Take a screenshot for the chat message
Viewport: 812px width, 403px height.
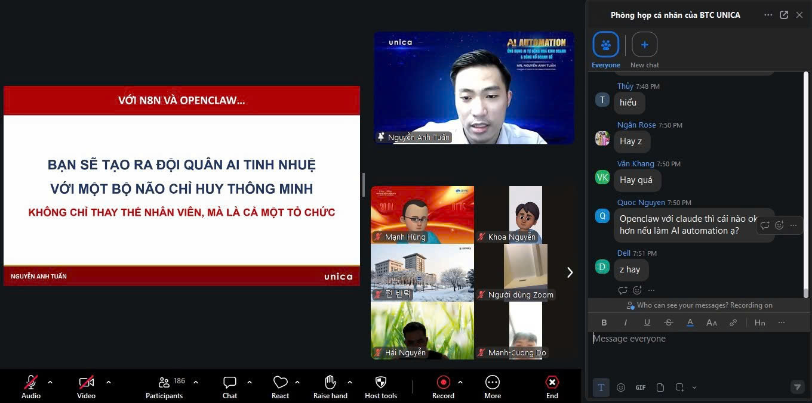pos(679,387)
